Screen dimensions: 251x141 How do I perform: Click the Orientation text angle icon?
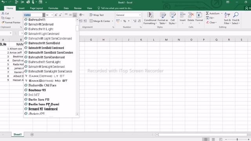(81, 15)
